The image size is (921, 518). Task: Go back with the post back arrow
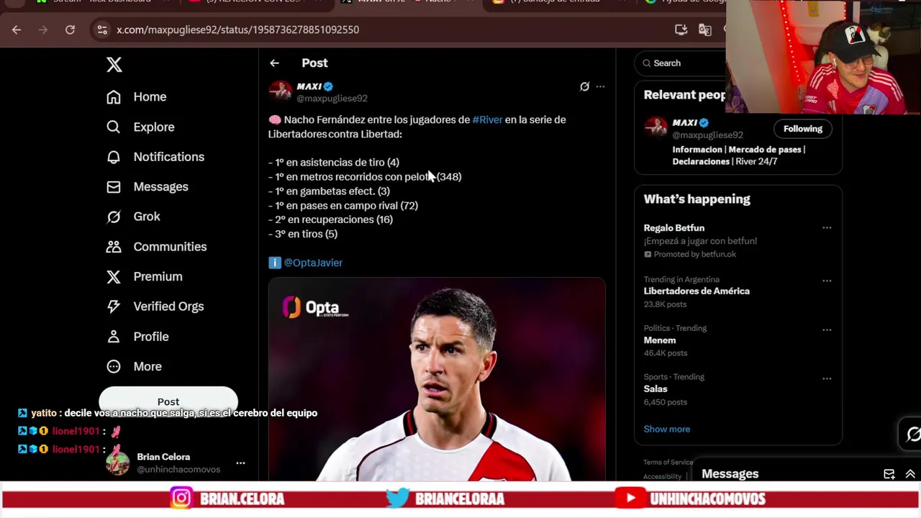(x=274, y=63)
